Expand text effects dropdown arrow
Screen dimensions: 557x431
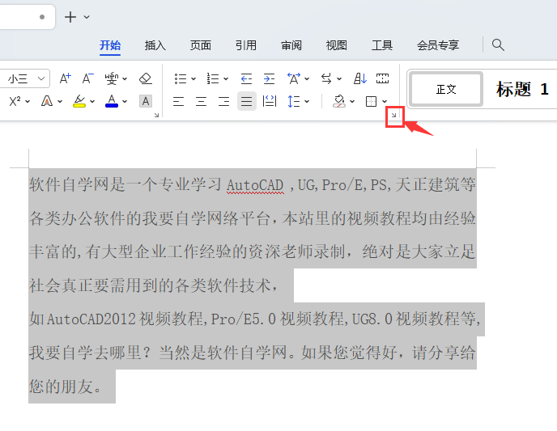coord(60,102)
